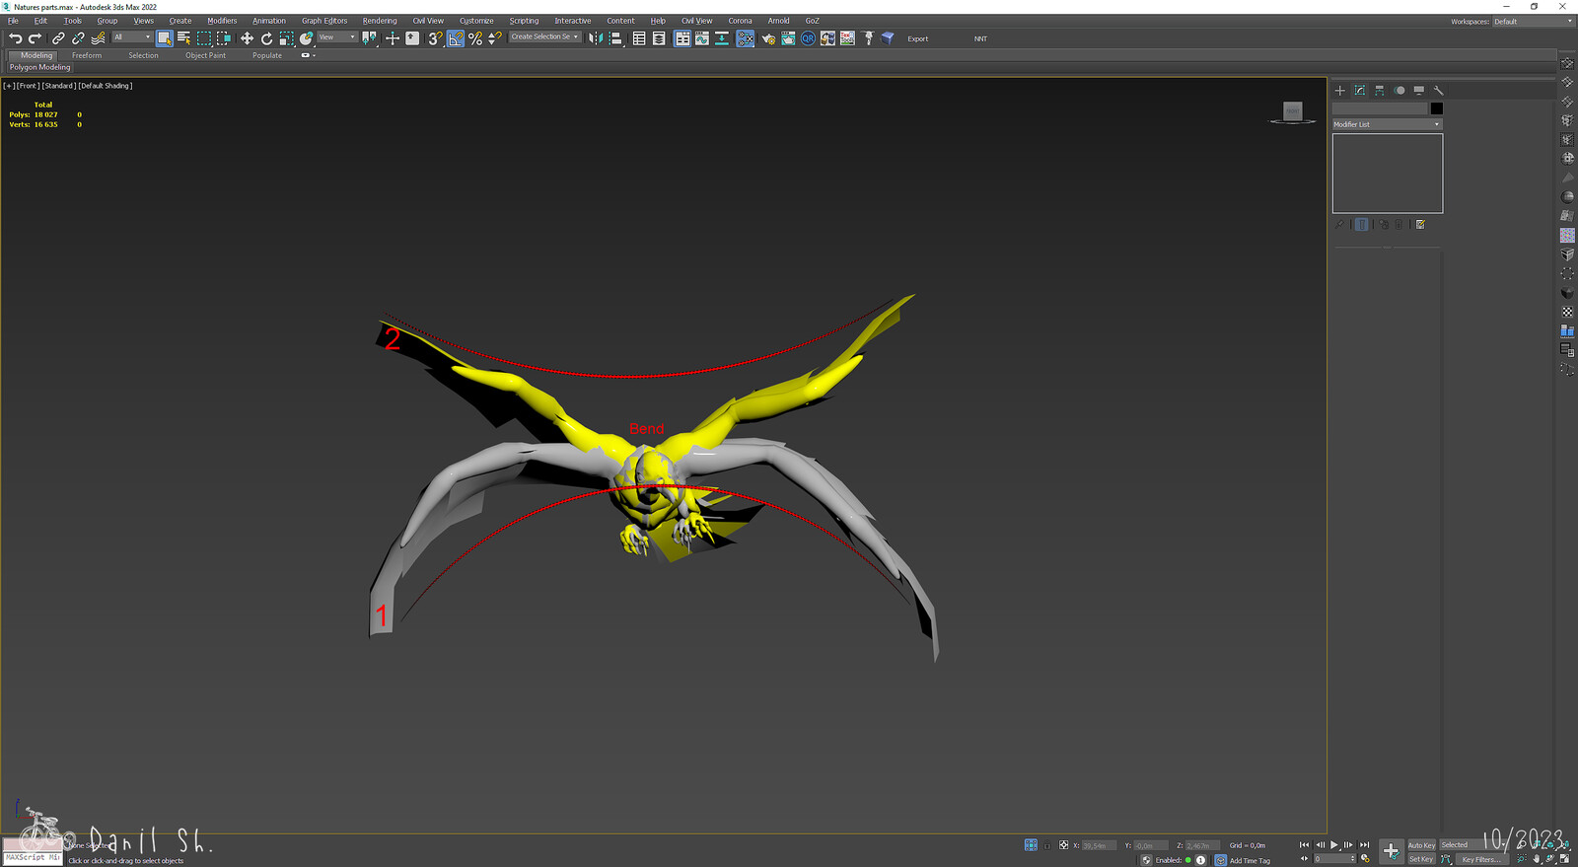Click the object color swatch

[x=1437, y=108]
